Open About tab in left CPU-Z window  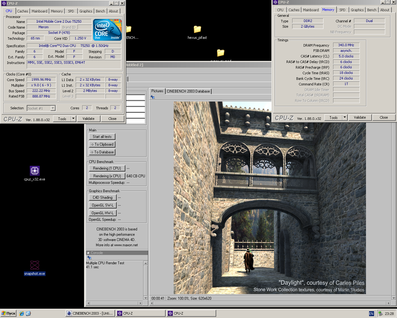pos(114,11)
